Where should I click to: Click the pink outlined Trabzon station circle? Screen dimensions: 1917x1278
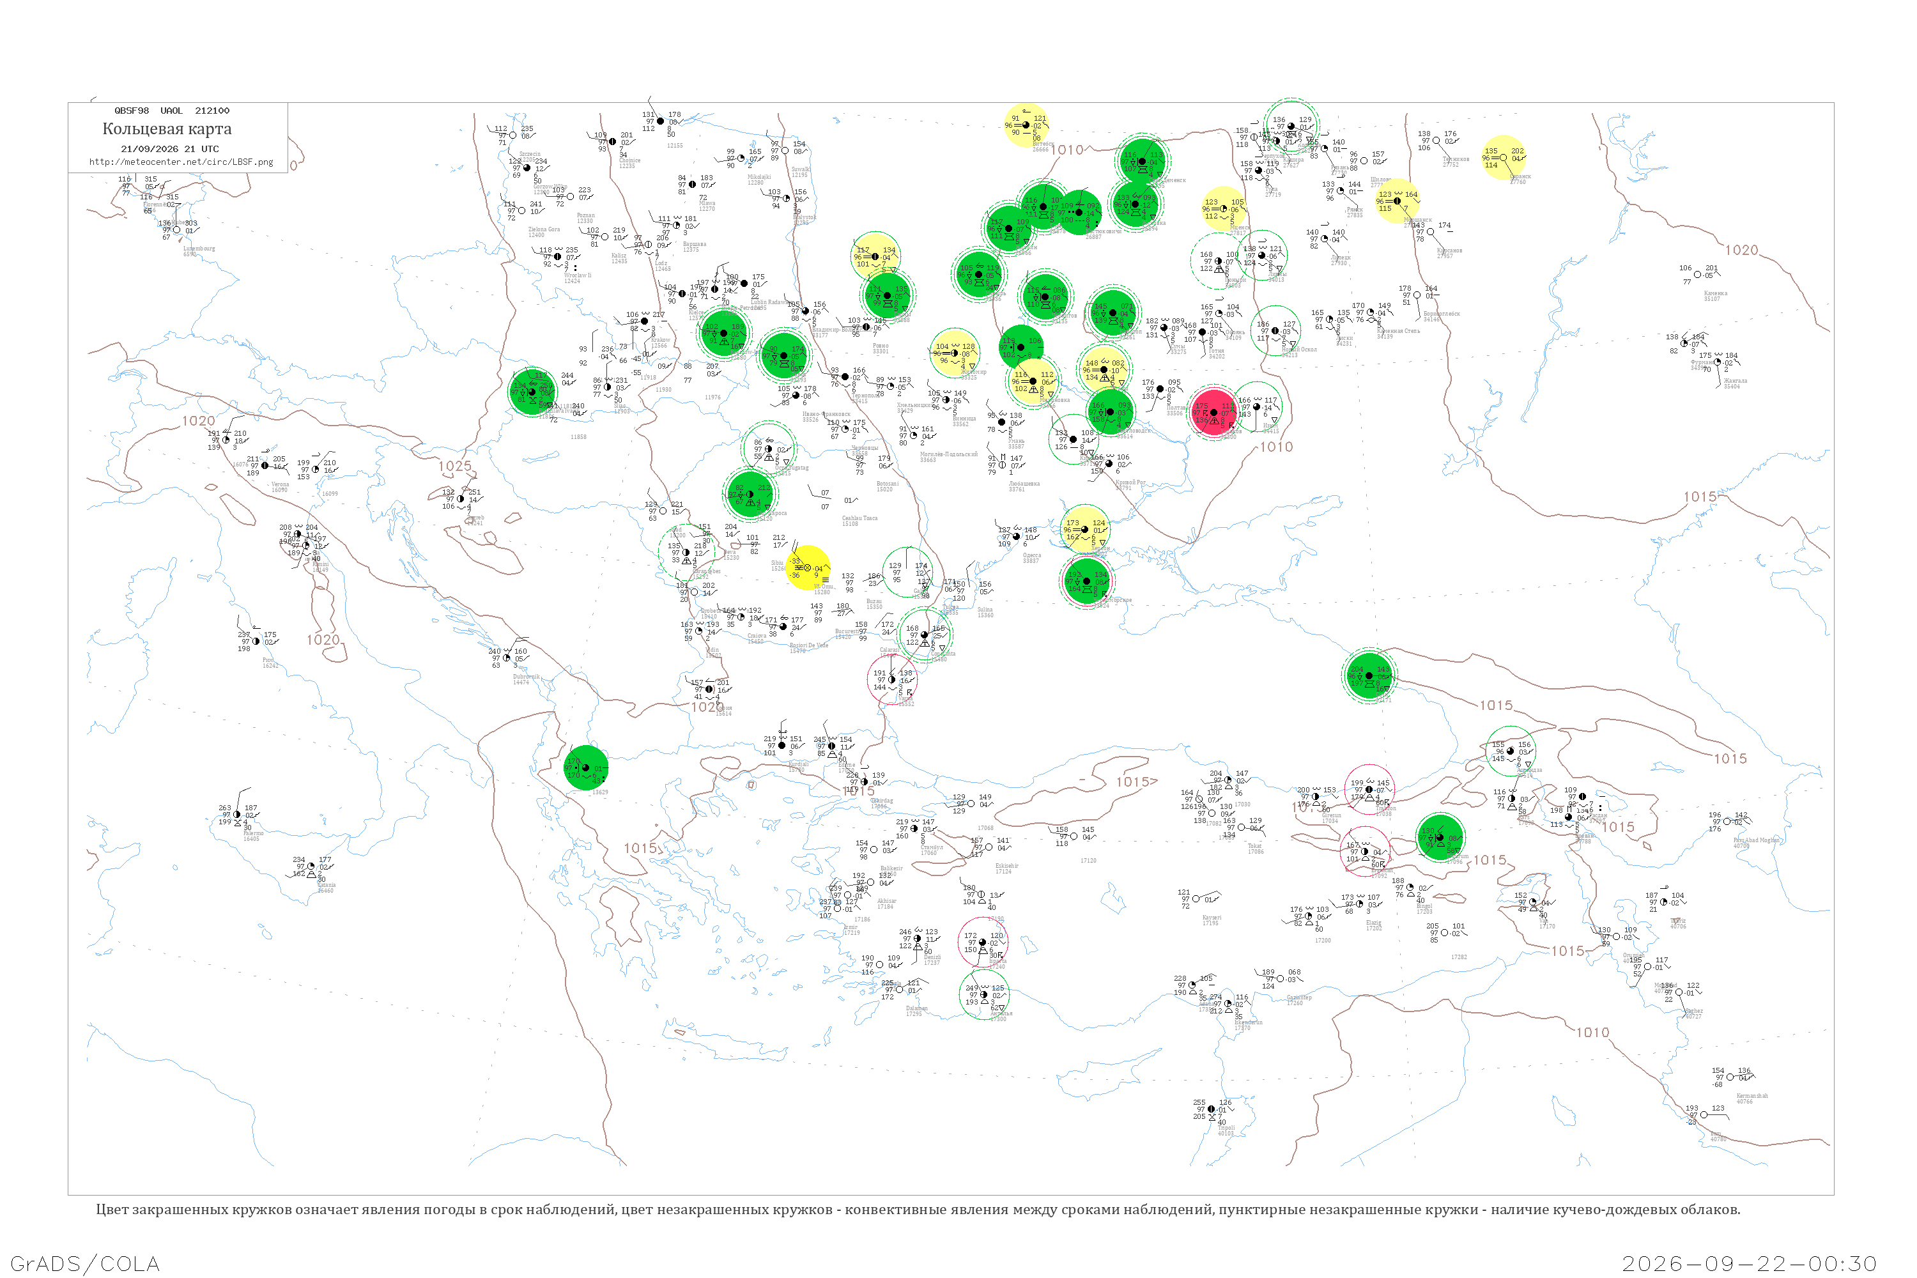click(x=1369, y=789)
